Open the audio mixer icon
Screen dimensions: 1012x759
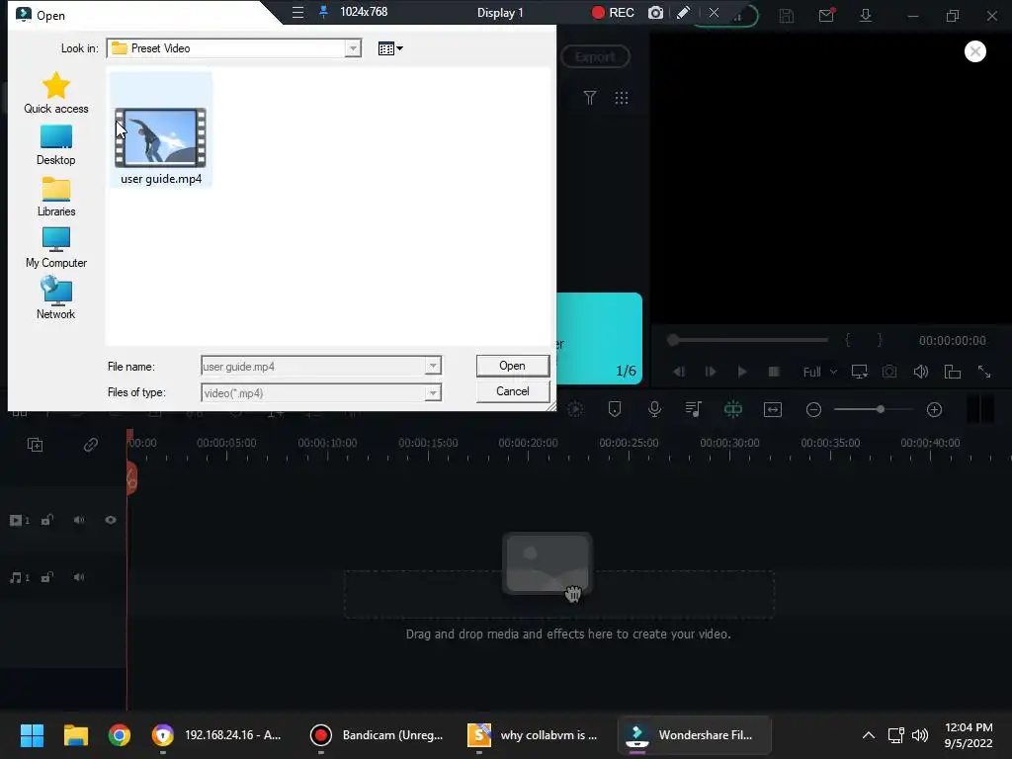693,409
